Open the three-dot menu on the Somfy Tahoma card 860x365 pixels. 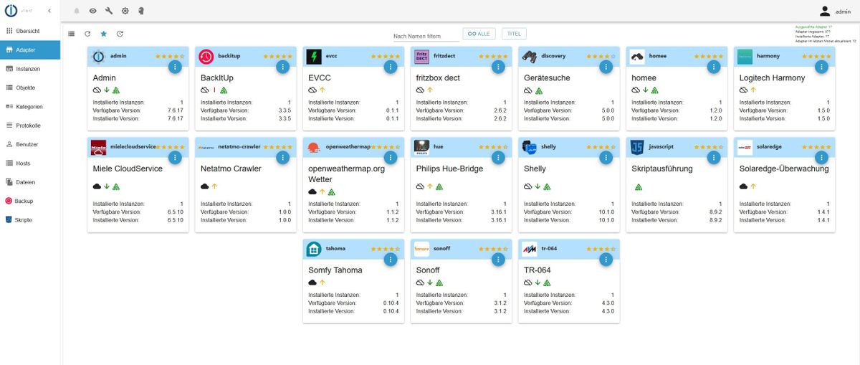pos(390,260)
